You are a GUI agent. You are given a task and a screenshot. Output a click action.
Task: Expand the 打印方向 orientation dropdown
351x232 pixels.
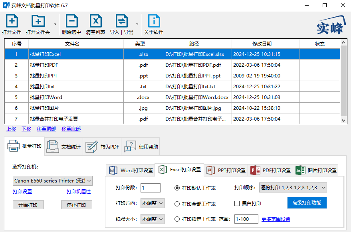(x=153, y=203)
